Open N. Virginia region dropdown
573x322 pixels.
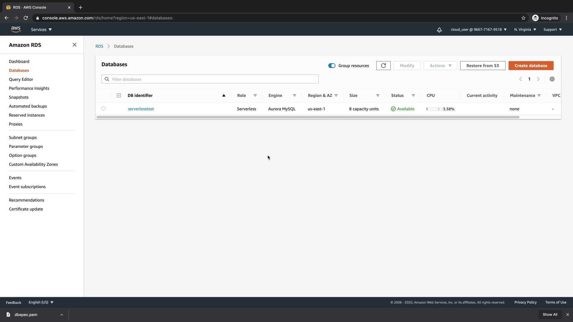click(525, 30)
